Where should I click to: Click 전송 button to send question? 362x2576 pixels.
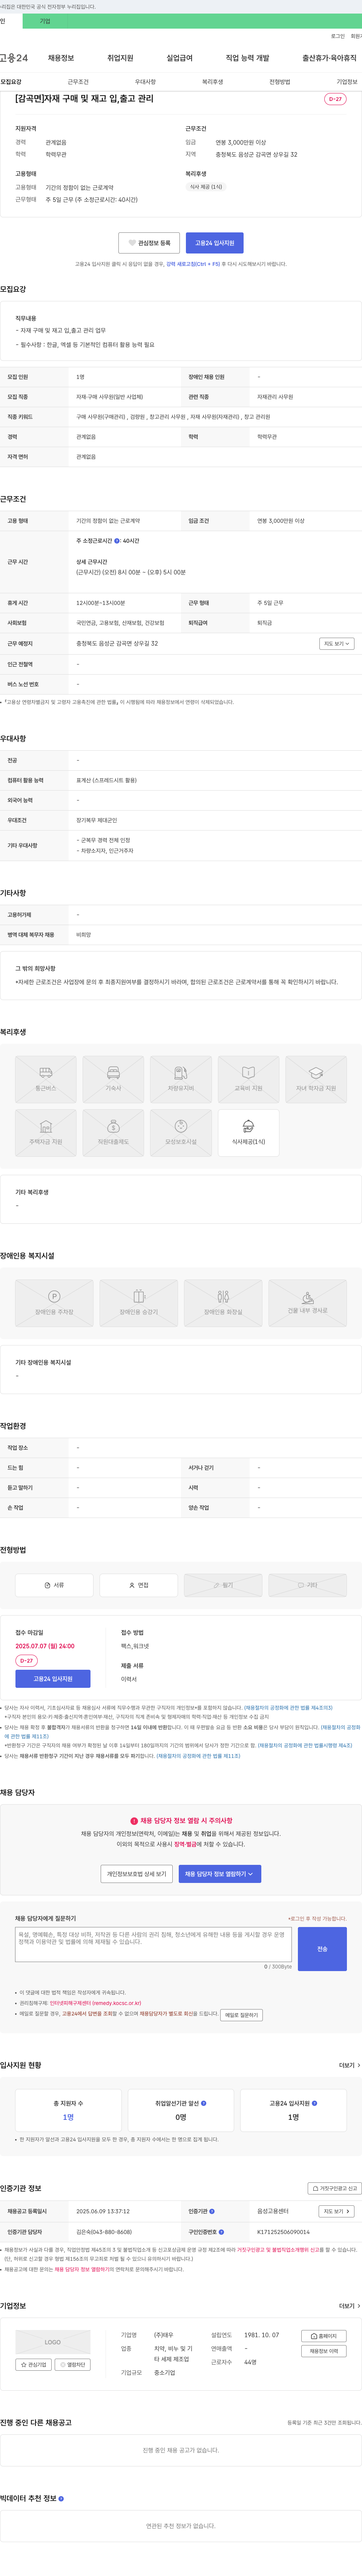tap(322, 1949)
